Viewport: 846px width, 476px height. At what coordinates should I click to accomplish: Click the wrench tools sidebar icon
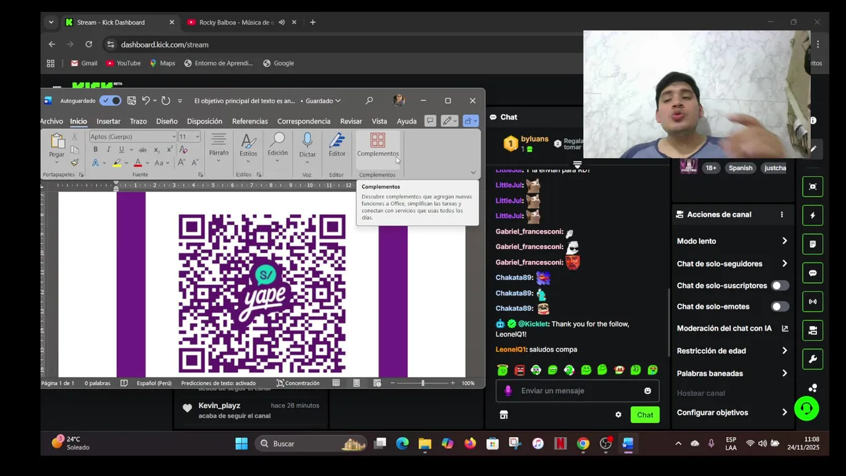tap(813, 359)
